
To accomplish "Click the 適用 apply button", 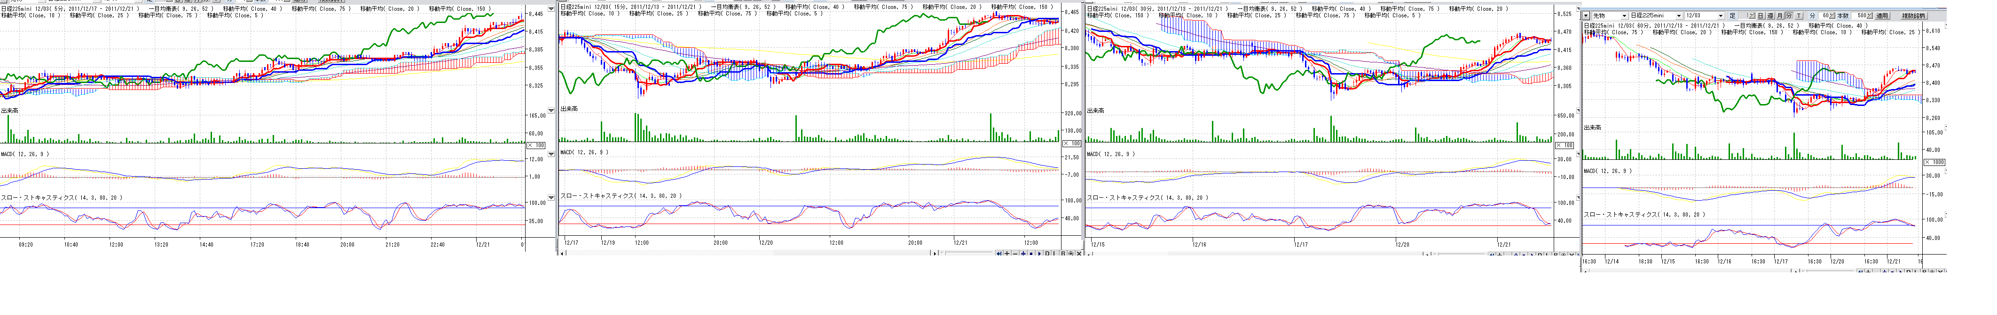I will 1882,16.
